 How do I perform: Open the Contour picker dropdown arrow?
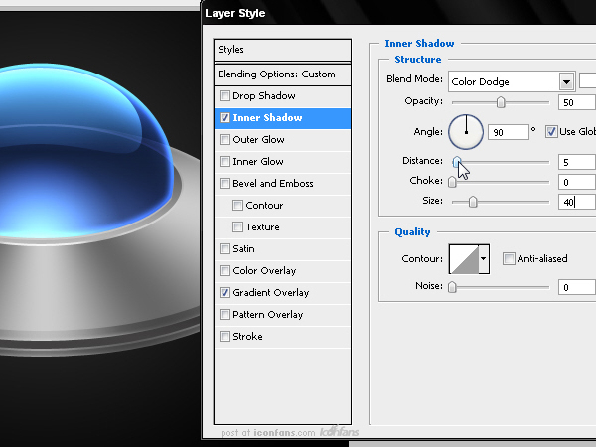pyautogui.click(x=484, y=259)
